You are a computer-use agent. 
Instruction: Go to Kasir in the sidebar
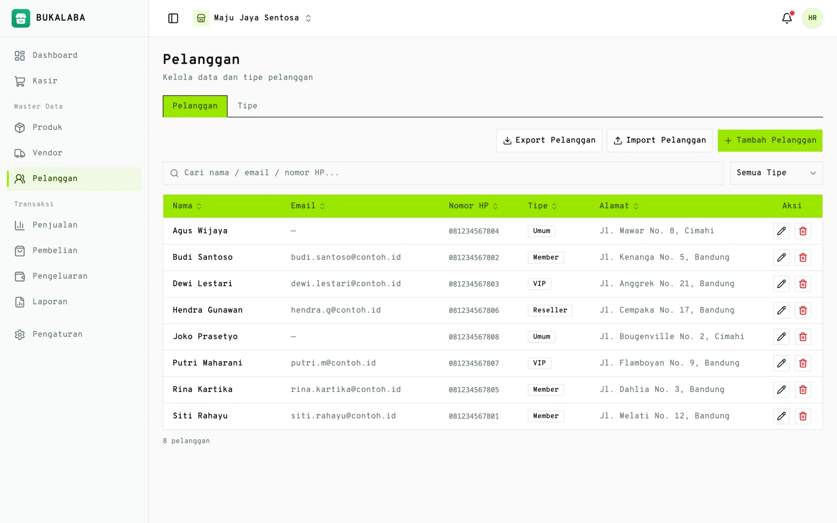74,81
